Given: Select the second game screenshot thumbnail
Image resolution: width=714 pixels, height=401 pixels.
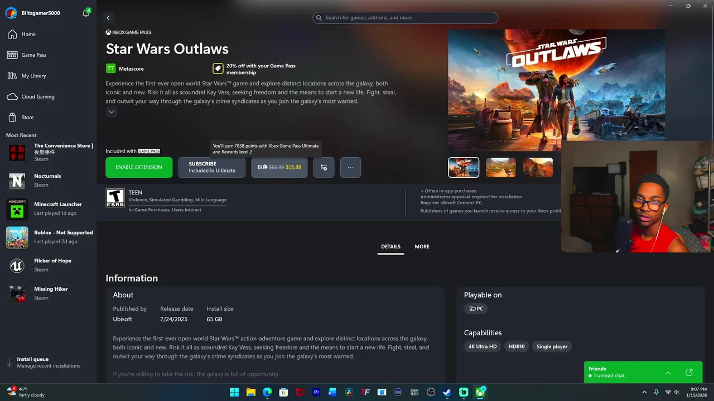Looking at the screenshot, I should click(501, 167).
